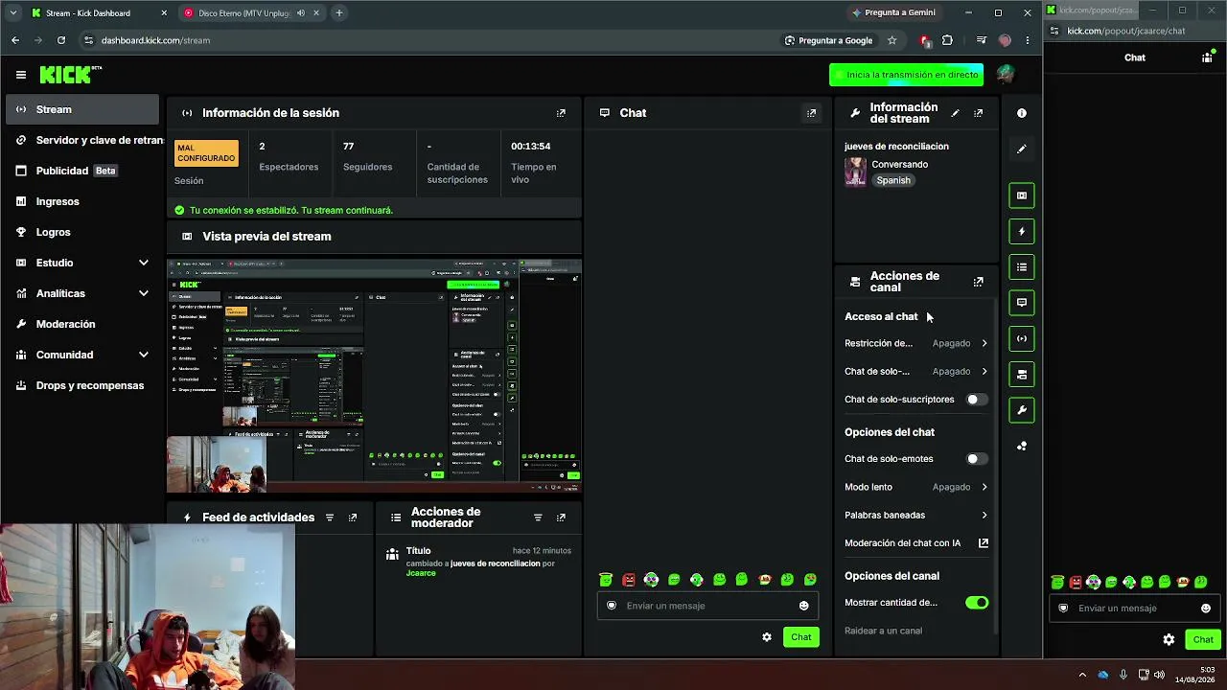Pop out the dashboard Chat panel

point(811,113)
